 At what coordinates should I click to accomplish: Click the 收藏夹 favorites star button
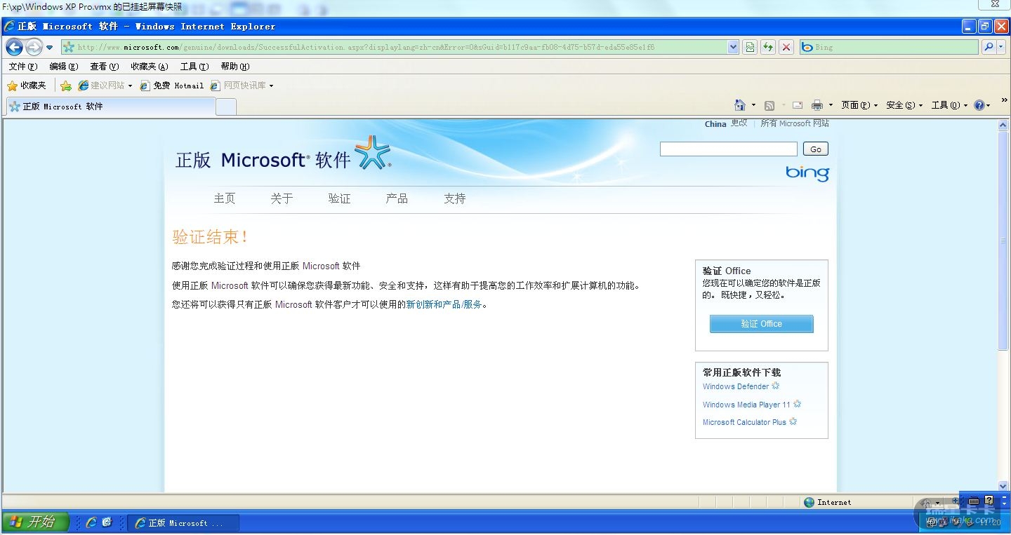coord(27,86)
